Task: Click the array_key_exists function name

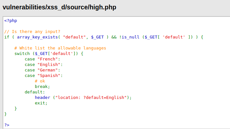Action: tap(37, 37)
